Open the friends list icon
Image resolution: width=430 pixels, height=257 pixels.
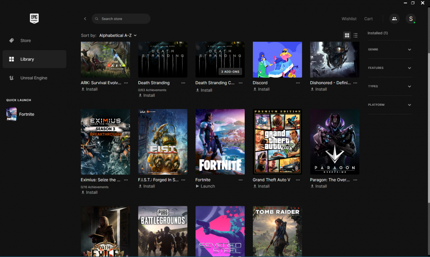(394, 18)
